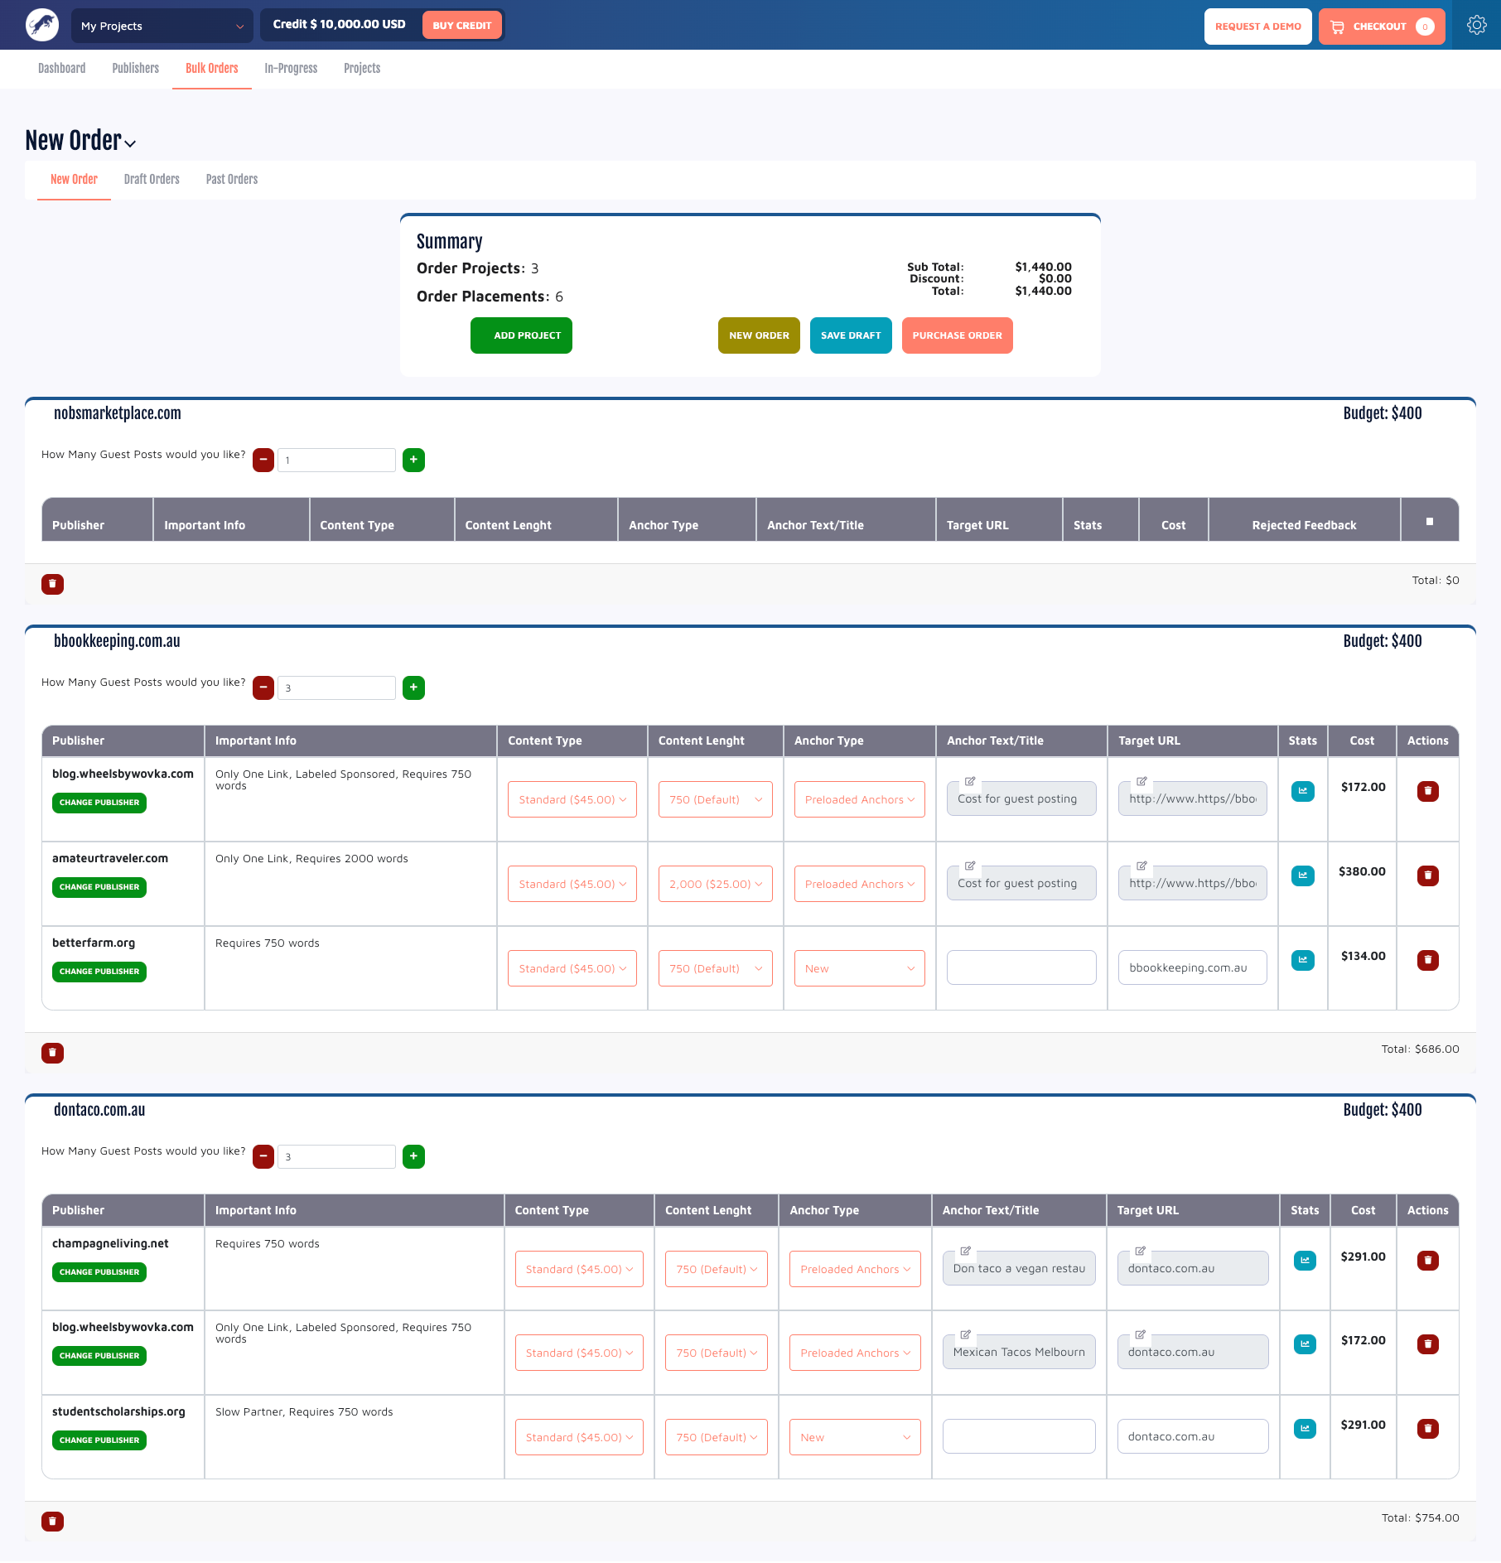The image size is (1501, 1563).
Task: Click the stats icon for champagneliving.net
Action: click(x=1305, y=1261)
